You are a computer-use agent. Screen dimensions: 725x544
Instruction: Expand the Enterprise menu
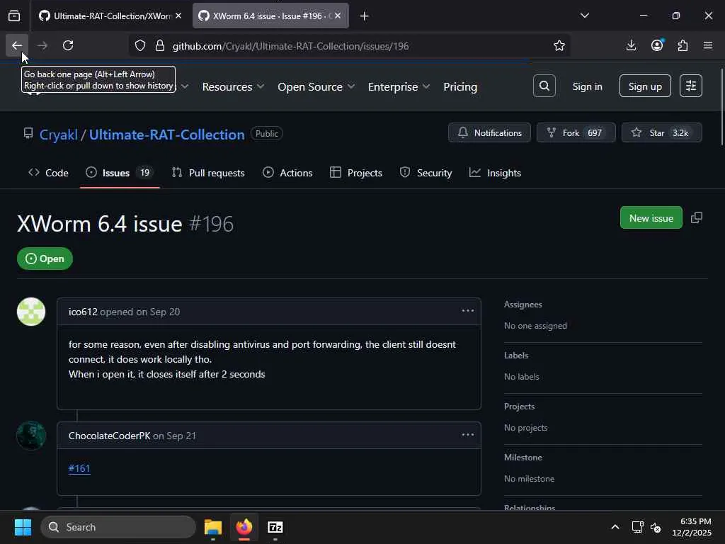(x=399, y=86)
